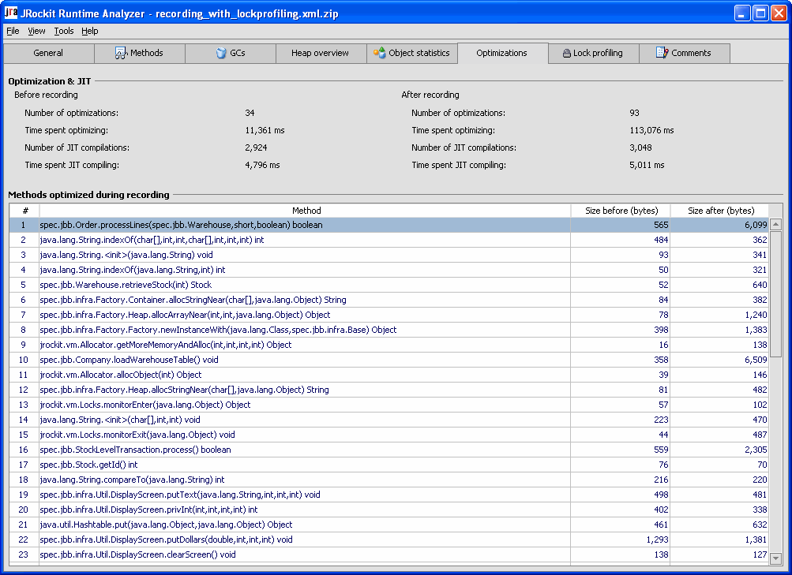This screenshot has height=575, width=792.
Task: Select DisplayScreen.clearScreen() row
Action: 390,554
